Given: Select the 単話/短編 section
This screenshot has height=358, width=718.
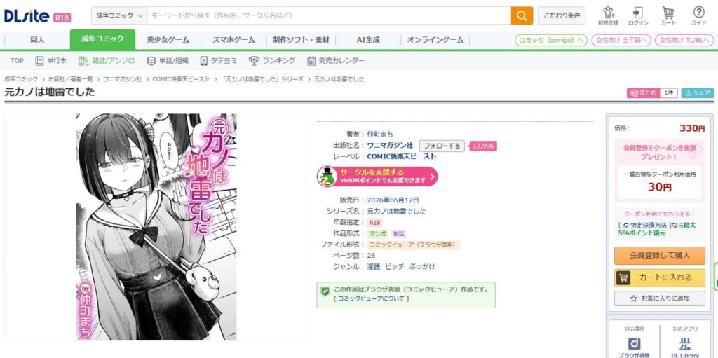Looking at the screenshot, I should click(x=167, y=60).
